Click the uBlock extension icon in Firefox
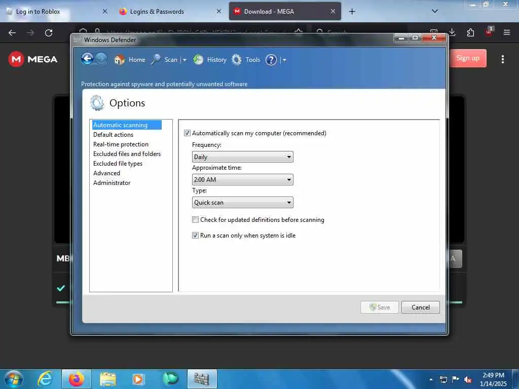Image resolution: width=519 pixels, height=389 pixels. [489, 32]
